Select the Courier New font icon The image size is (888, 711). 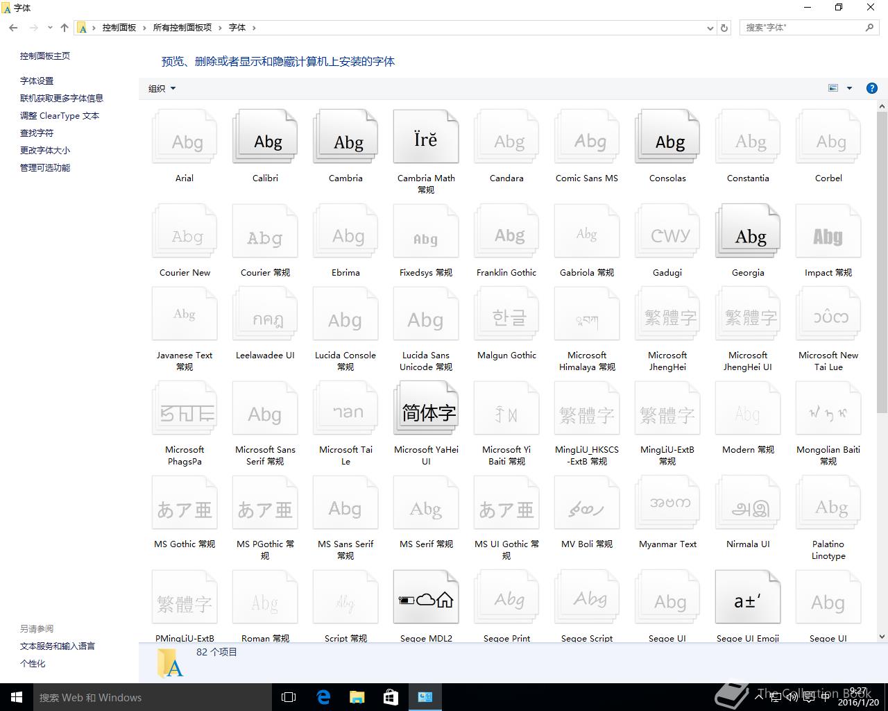tap(185, 231)
